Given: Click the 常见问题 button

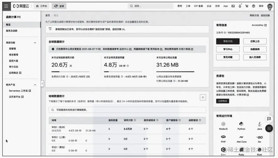Looking at the screenshot, I should [228, 57].
